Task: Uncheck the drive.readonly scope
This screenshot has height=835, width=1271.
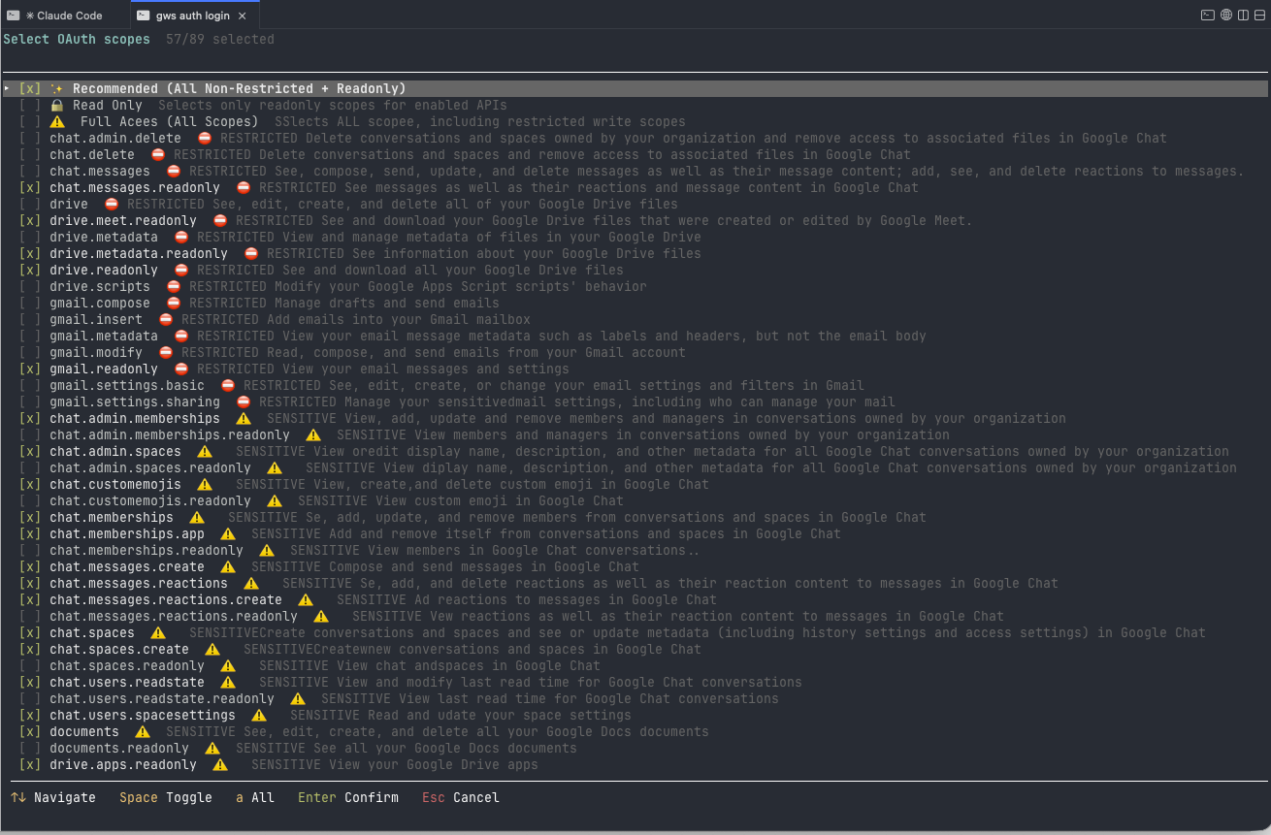Action: [x=29, y=270]
